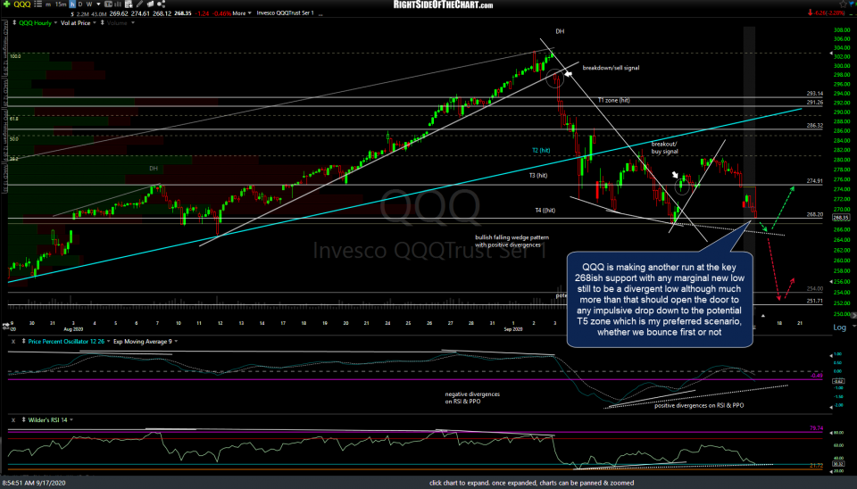Click the 'T1 zone (hit)' label

[613, 101]
